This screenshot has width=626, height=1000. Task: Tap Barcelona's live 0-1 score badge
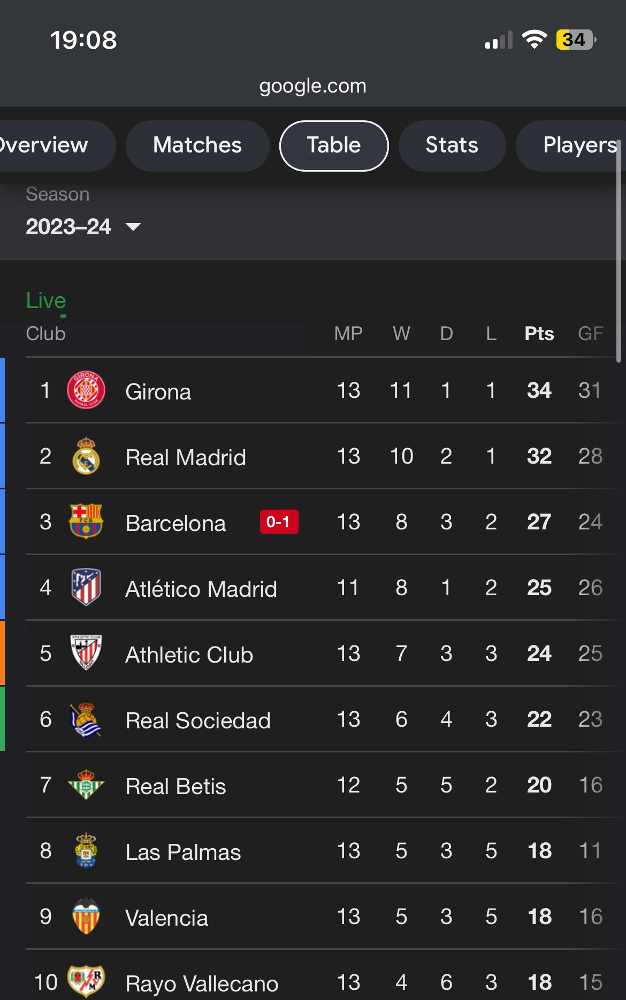[279, 521]
